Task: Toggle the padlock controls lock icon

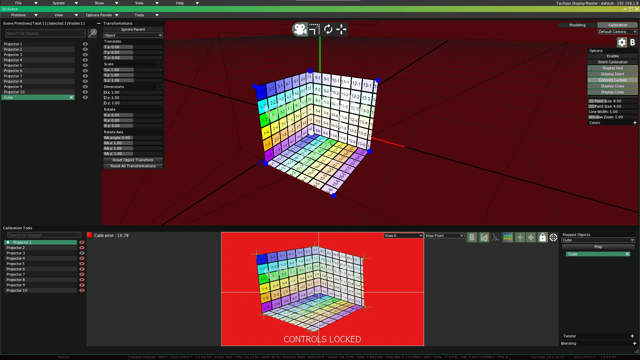Action: [x=542, y=237]
